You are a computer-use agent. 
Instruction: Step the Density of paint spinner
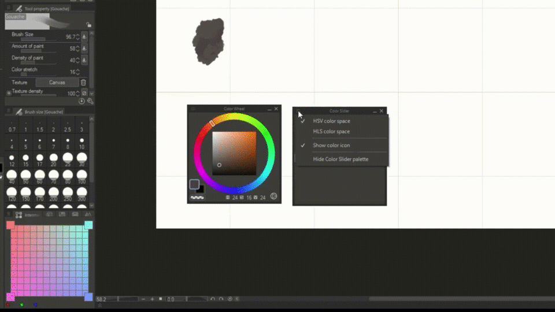78,60
